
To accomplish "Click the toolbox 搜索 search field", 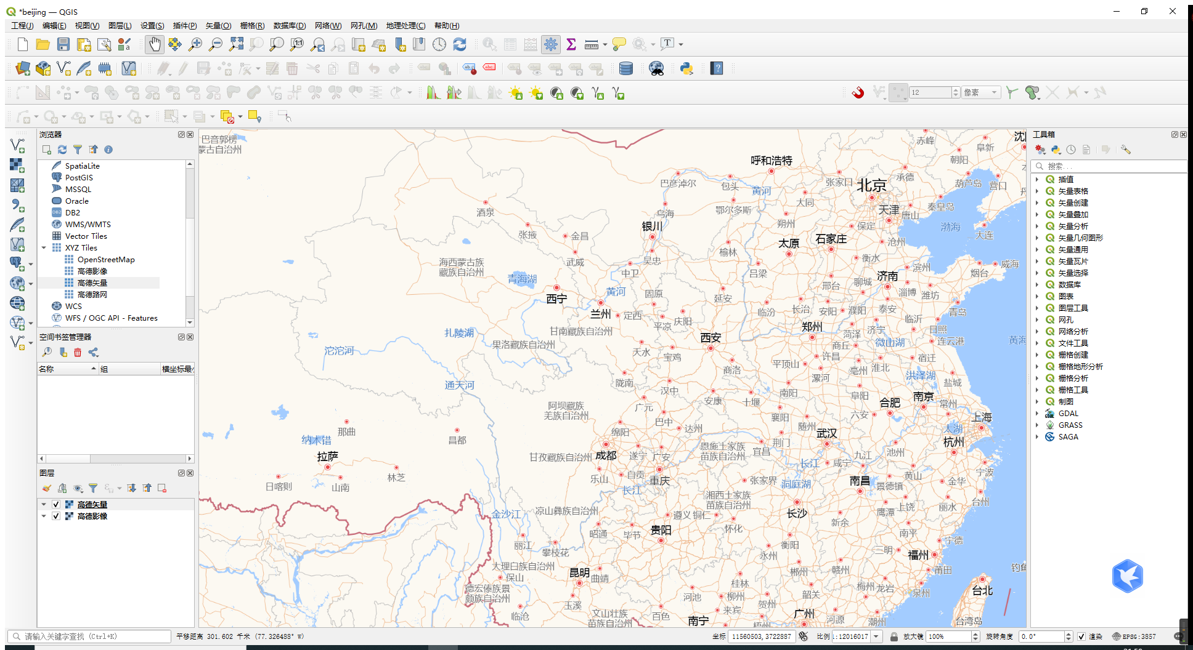I will click(x=1108, y=166).
